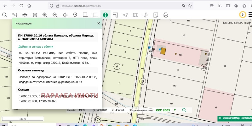Screen dimensions: 252x126
Task: Choose the add-to-selection rectangle tool
Action: [x=85, y=15]
